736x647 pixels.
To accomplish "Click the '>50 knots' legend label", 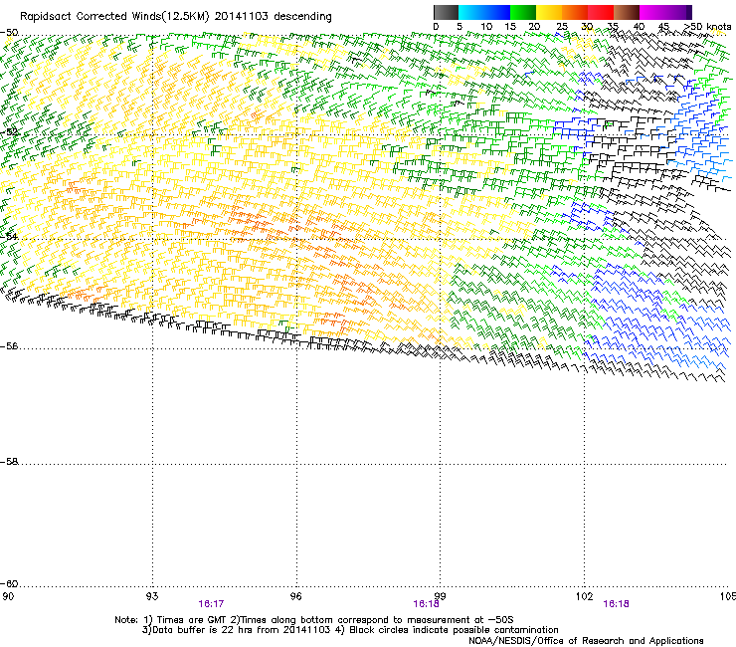I will point(708,27).
